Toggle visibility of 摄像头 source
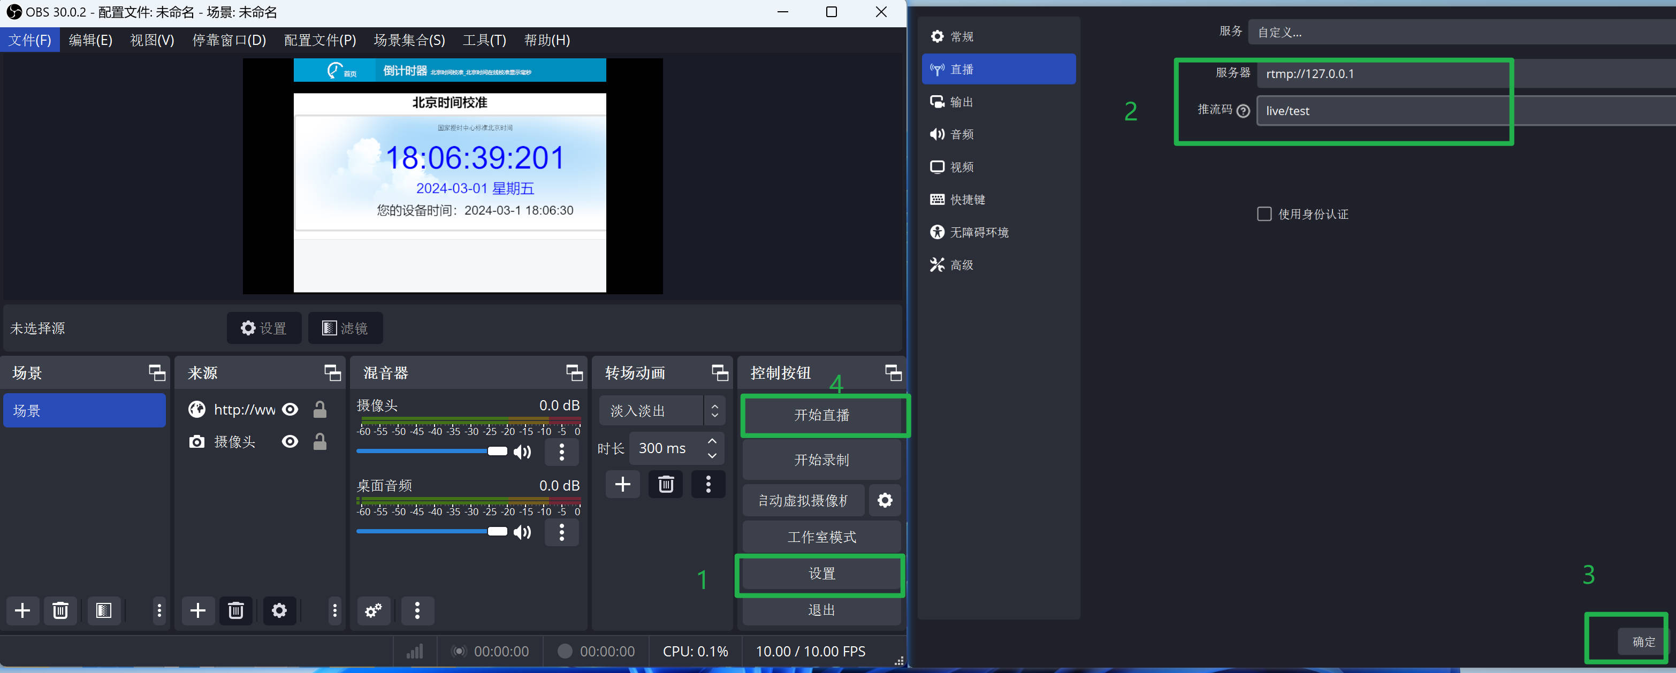1676x673 pixels. (290, 442)
